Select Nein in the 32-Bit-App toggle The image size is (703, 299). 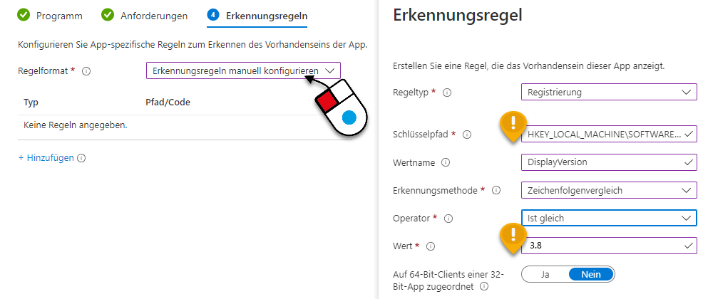pos(591,274)
